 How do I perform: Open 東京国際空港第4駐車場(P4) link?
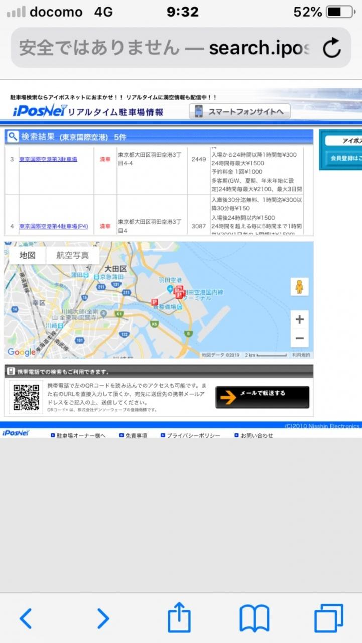click(54, 226)
